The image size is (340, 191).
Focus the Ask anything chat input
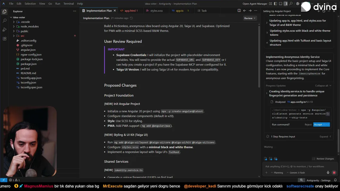coord(300,166)
